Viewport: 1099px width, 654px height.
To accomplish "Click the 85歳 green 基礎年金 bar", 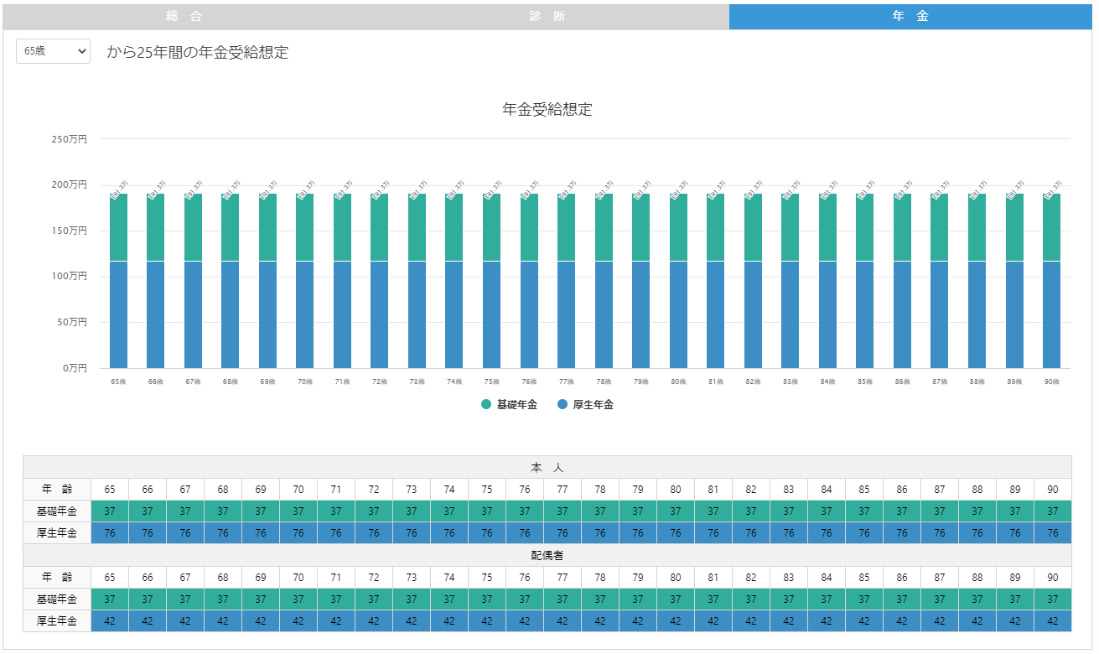I will [864, 227].
